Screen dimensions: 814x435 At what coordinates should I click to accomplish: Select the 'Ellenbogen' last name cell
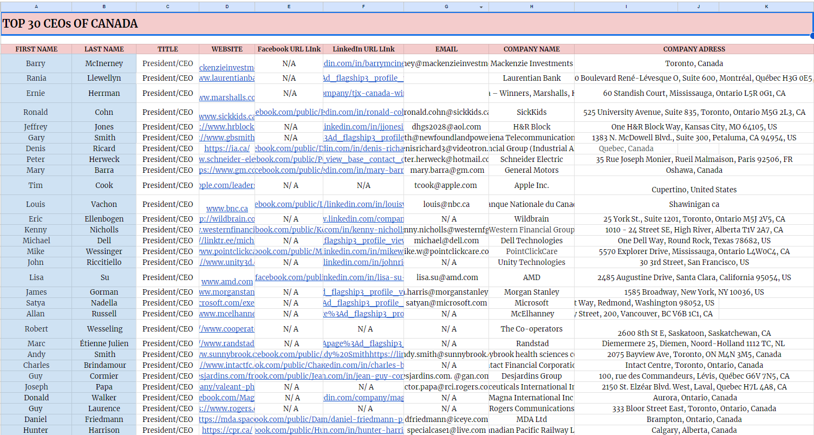tap(104, 219)
